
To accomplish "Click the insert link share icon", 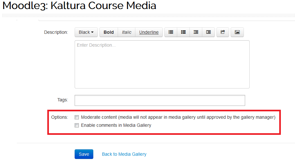I will pos(223,32).
